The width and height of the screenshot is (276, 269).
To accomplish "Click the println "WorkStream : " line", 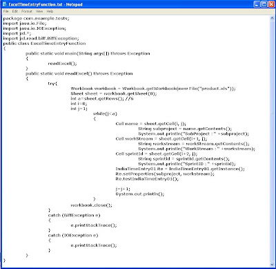I will point(197,149).
